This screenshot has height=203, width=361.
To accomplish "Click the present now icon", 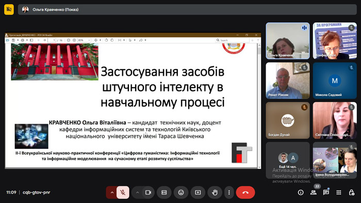I will point(198,192).
